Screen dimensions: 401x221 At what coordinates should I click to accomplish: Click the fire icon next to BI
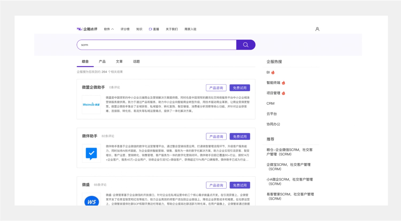pos(273,72)
